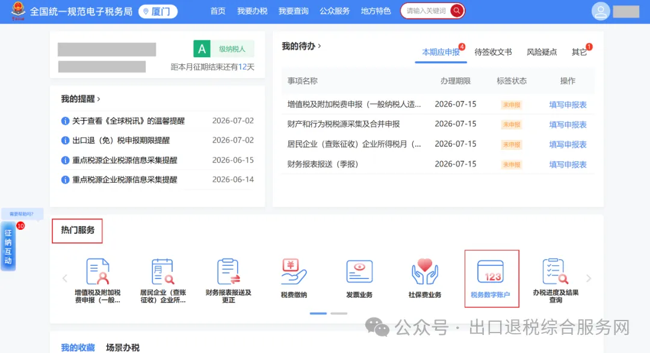This screenshot has height=353, width=650.
Task: Click the red search magnifier button
Action: click(x=457, y=11)
